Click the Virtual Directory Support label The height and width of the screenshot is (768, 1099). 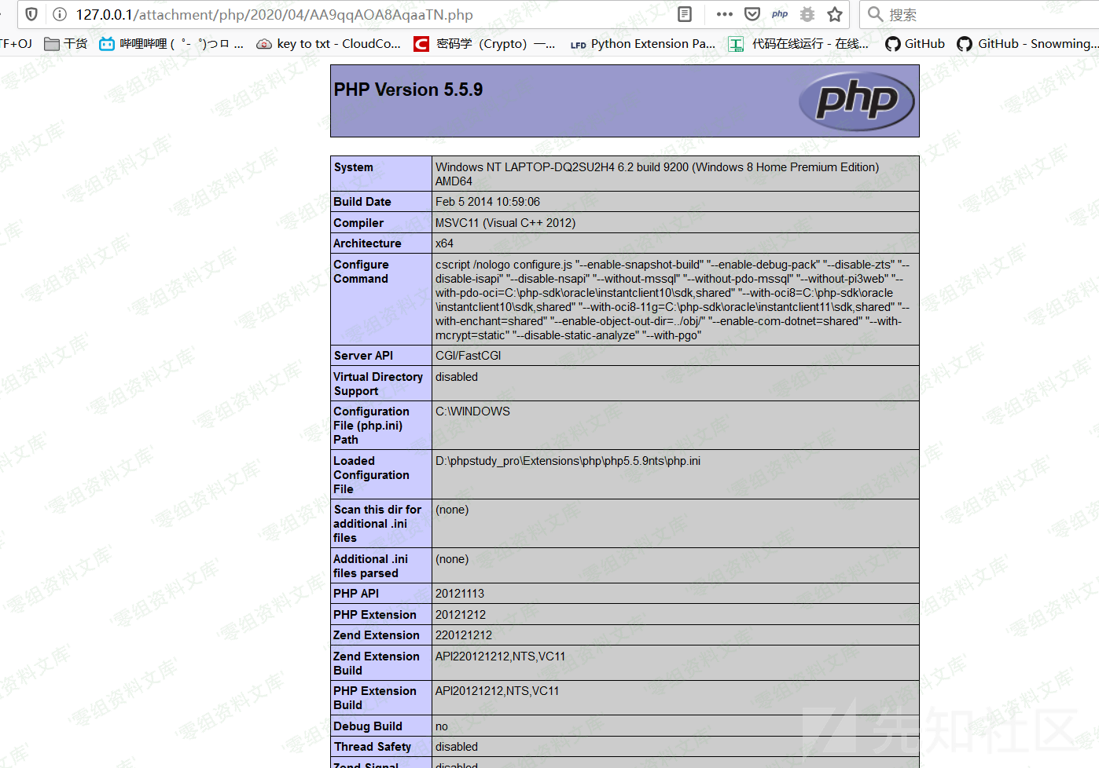(x=378, y=384)
